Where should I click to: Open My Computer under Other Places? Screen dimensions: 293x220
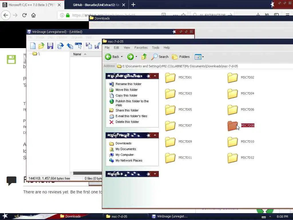(124, 155)
